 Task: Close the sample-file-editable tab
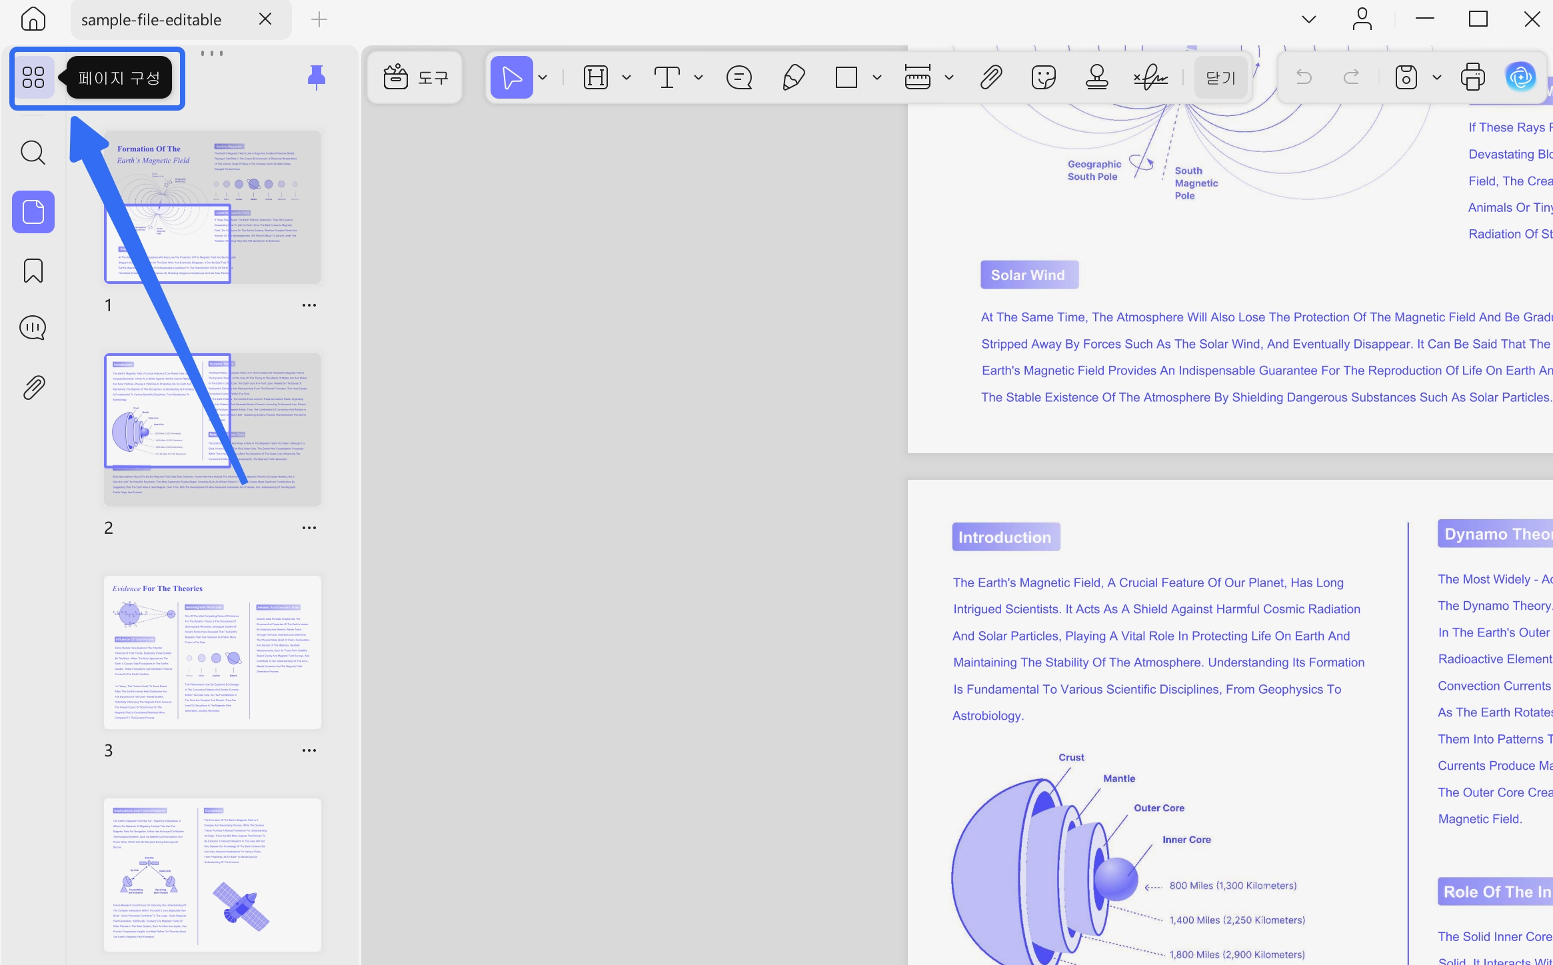(265, 19)
